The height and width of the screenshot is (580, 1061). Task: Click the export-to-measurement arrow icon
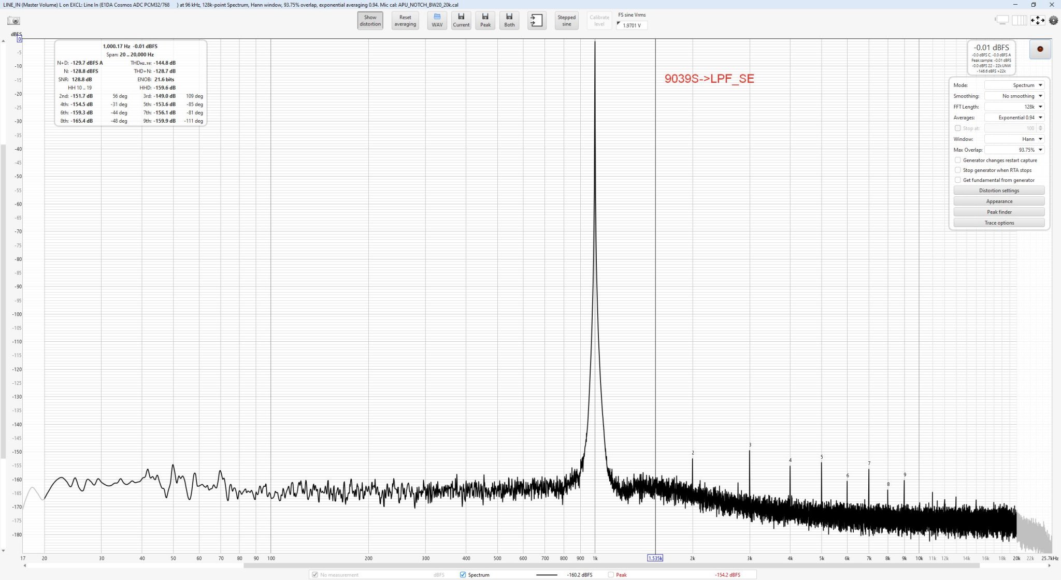click(x=537, y=21)
